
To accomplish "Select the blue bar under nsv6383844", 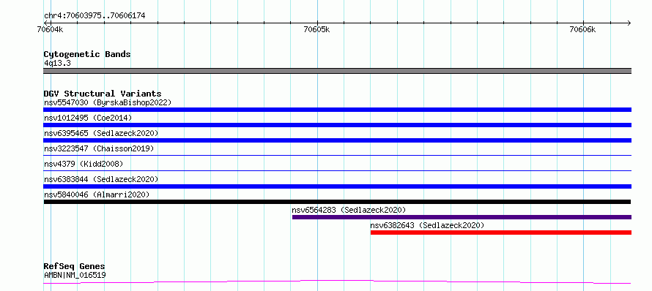I will coord(337,186).
